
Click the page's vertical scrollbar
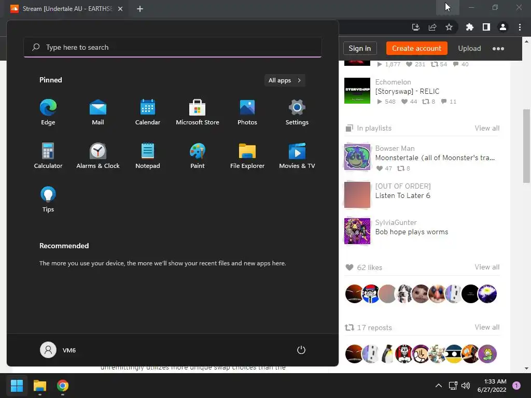[526, 146]
